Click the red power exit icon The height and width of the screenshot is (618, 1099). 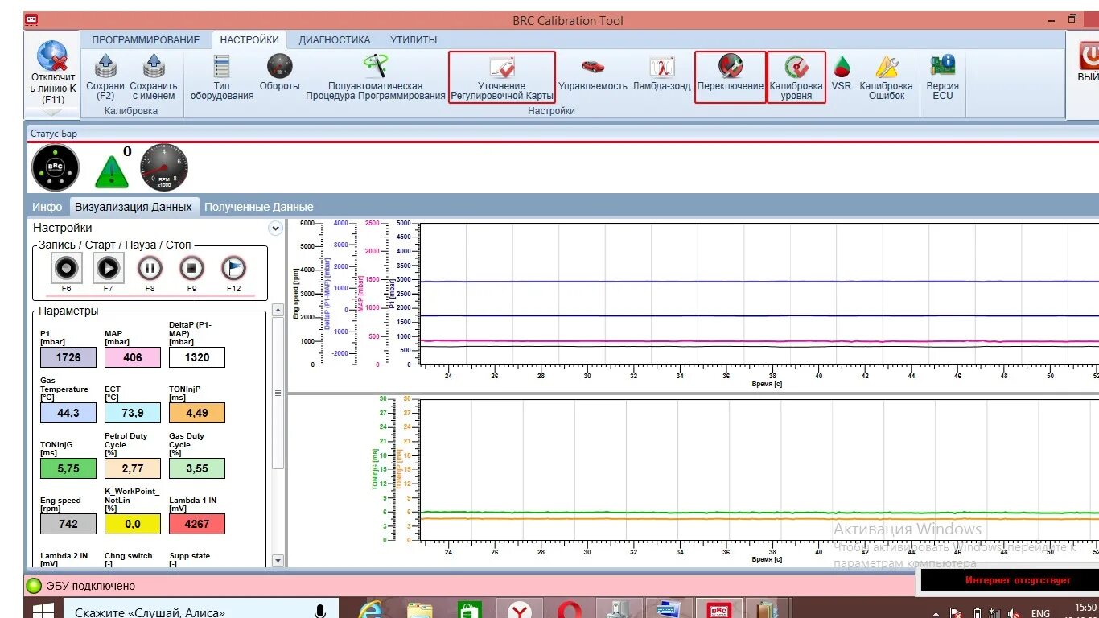[1089, 56]
